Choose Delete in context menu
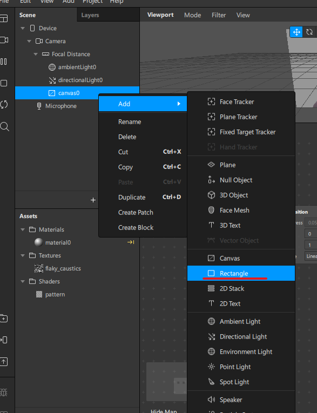The image size is (317, 413). coord(143,137)
